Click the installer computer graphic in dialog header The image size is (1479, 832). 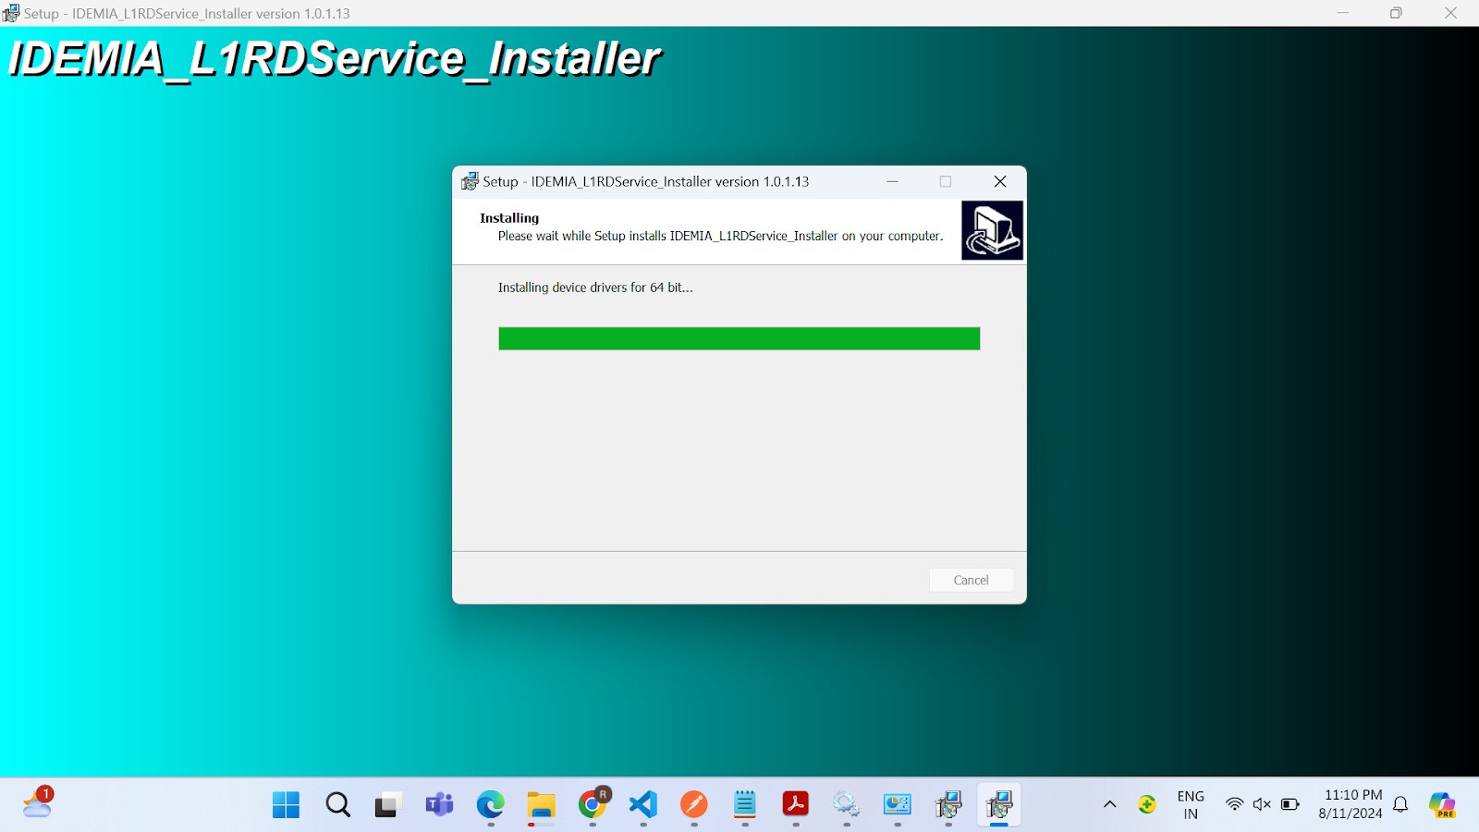click(992, 230)
